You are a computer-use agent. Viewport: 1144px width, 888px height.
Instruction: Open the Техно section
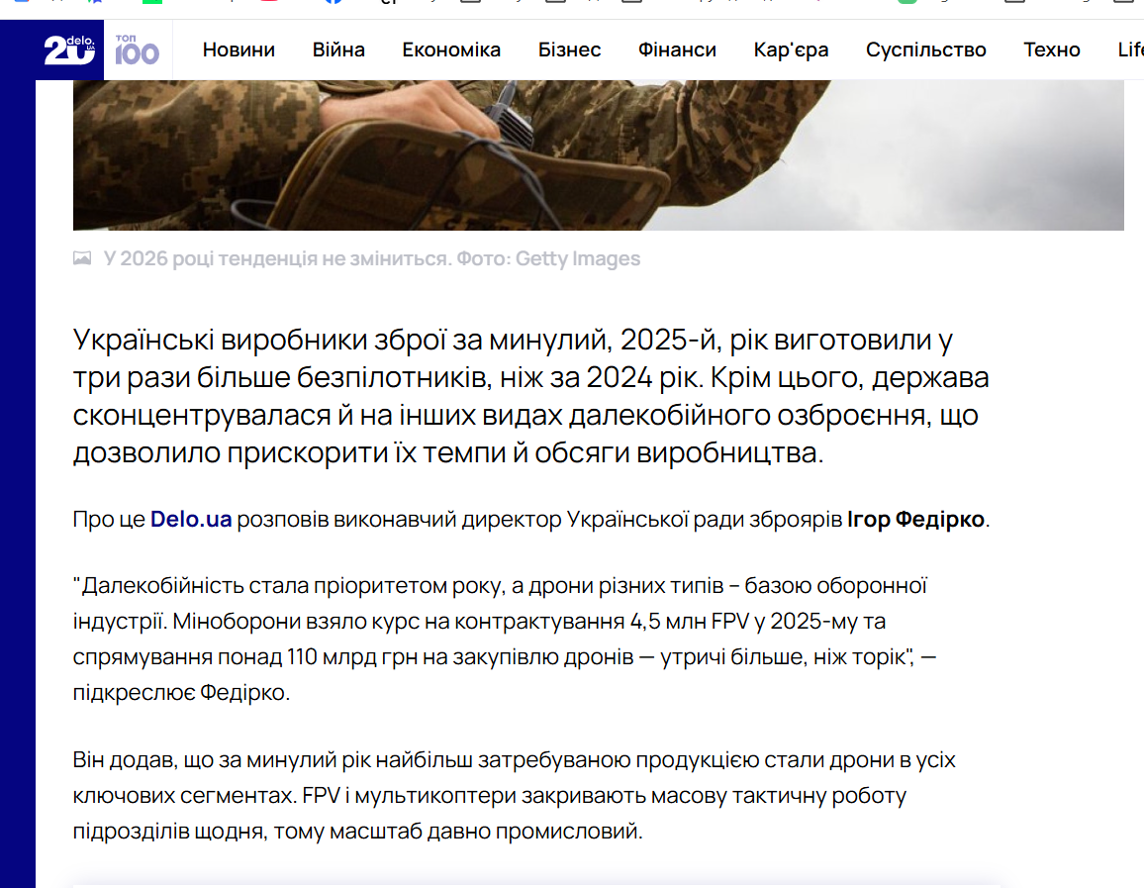(x=1052, y=49)
